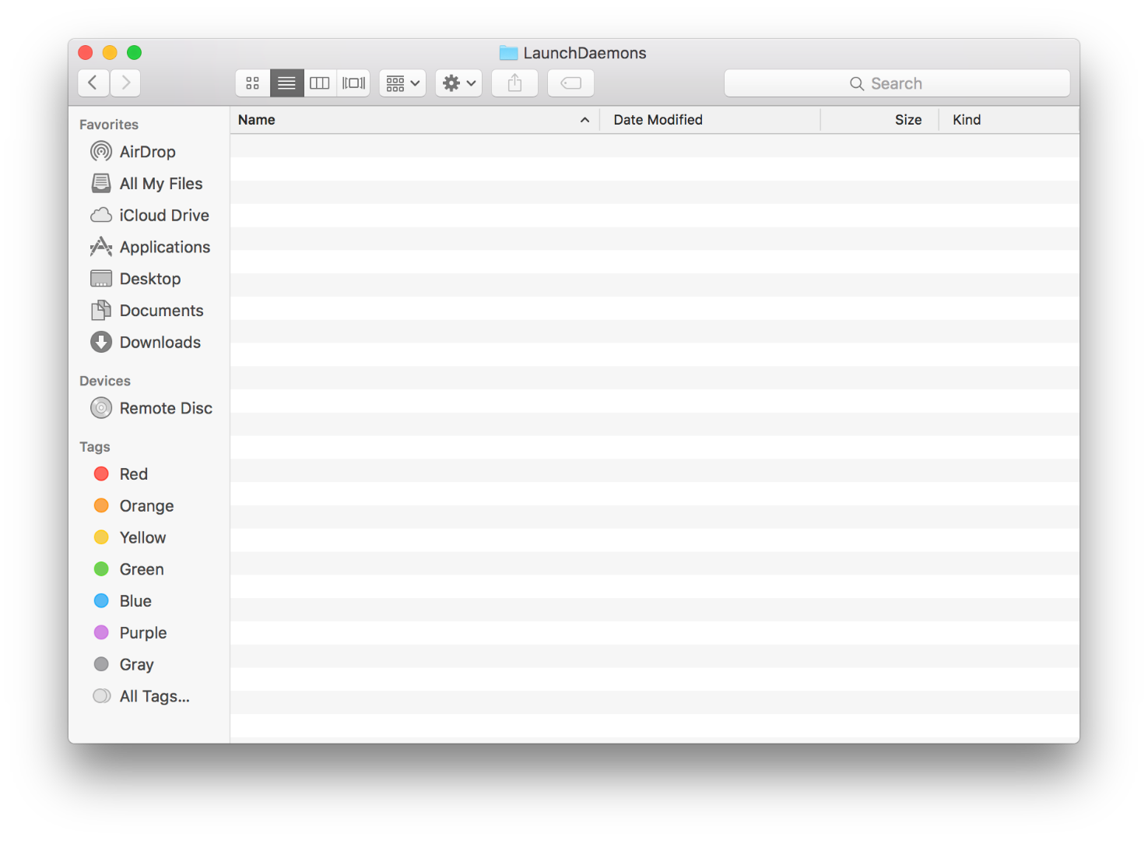Open the item arrangement dropdown
Viewport: 1148px width, 841px height.
click(x=402, y=83)
